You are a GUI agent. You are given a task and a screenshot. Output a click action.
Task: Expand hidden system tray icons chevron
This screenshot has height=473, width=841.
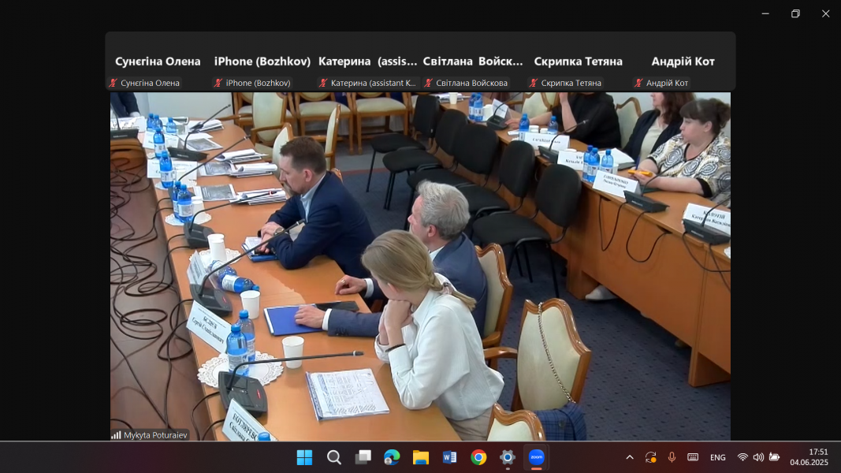[x=630, y=457]
